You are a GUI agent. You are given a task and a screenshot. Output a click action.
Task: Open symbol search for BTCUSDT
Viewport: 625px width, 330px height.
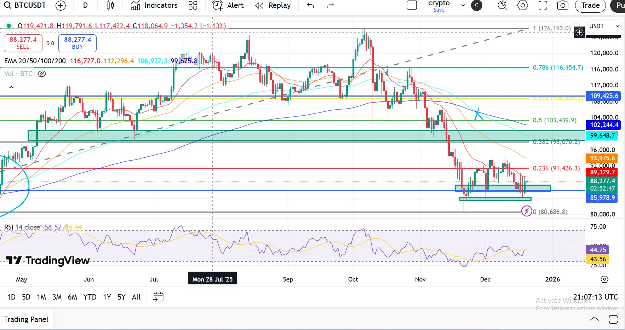point(25,5)
